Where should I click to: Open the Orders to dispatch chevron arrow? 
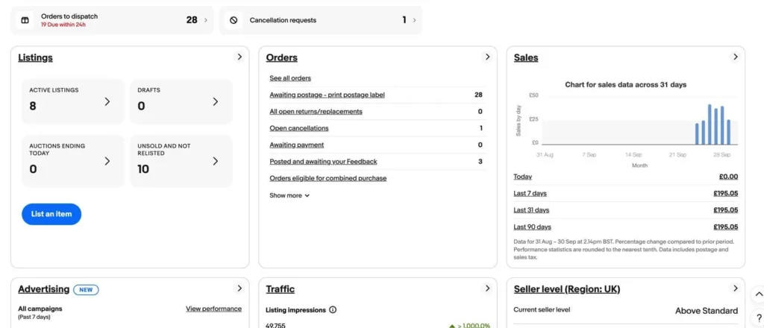[206, 20]
